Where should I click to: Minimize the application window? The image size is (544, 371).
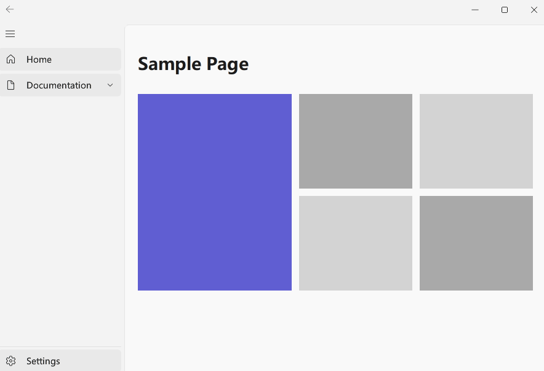point(475,10)
